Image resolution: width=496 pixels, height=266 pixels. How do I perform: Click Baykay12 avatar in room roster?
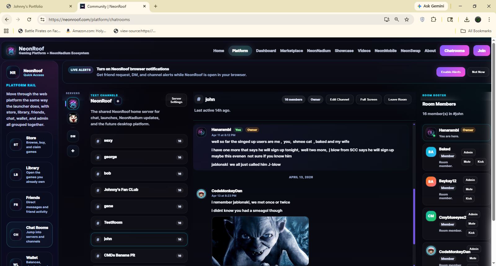point(431,182)
